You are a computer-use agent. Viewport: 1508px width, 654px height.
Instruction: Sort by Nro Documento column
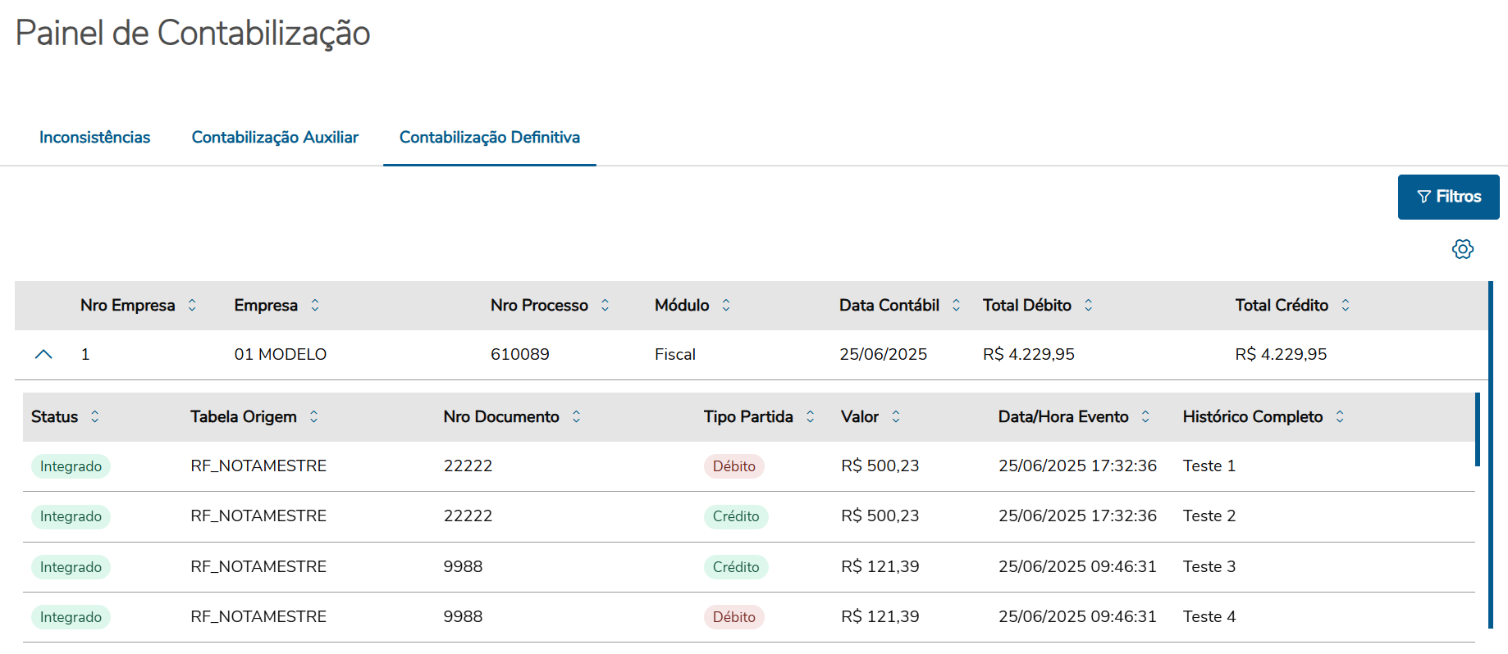577,416
